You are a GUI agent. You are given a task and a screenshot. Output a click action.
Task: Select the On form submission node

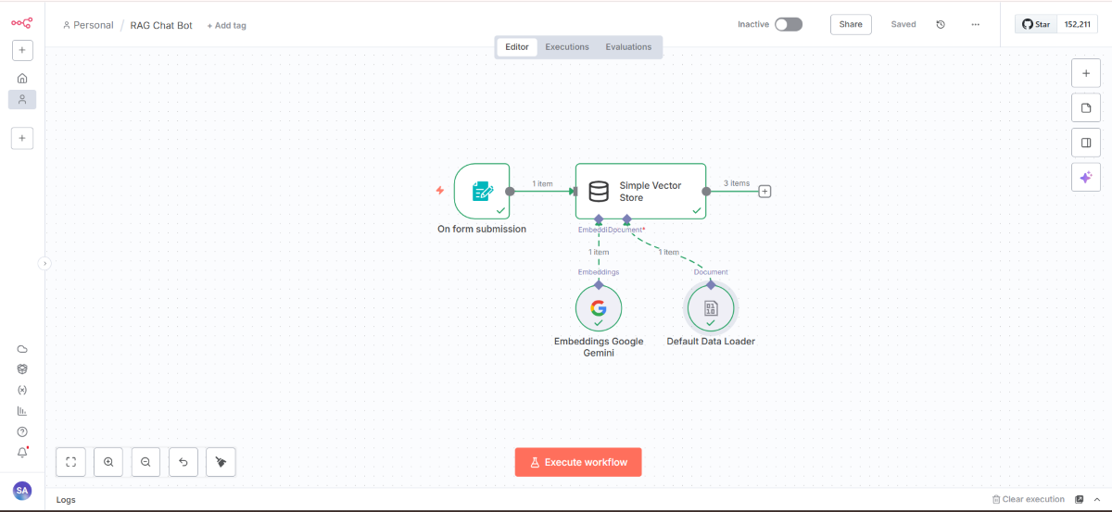pos(482,192)
